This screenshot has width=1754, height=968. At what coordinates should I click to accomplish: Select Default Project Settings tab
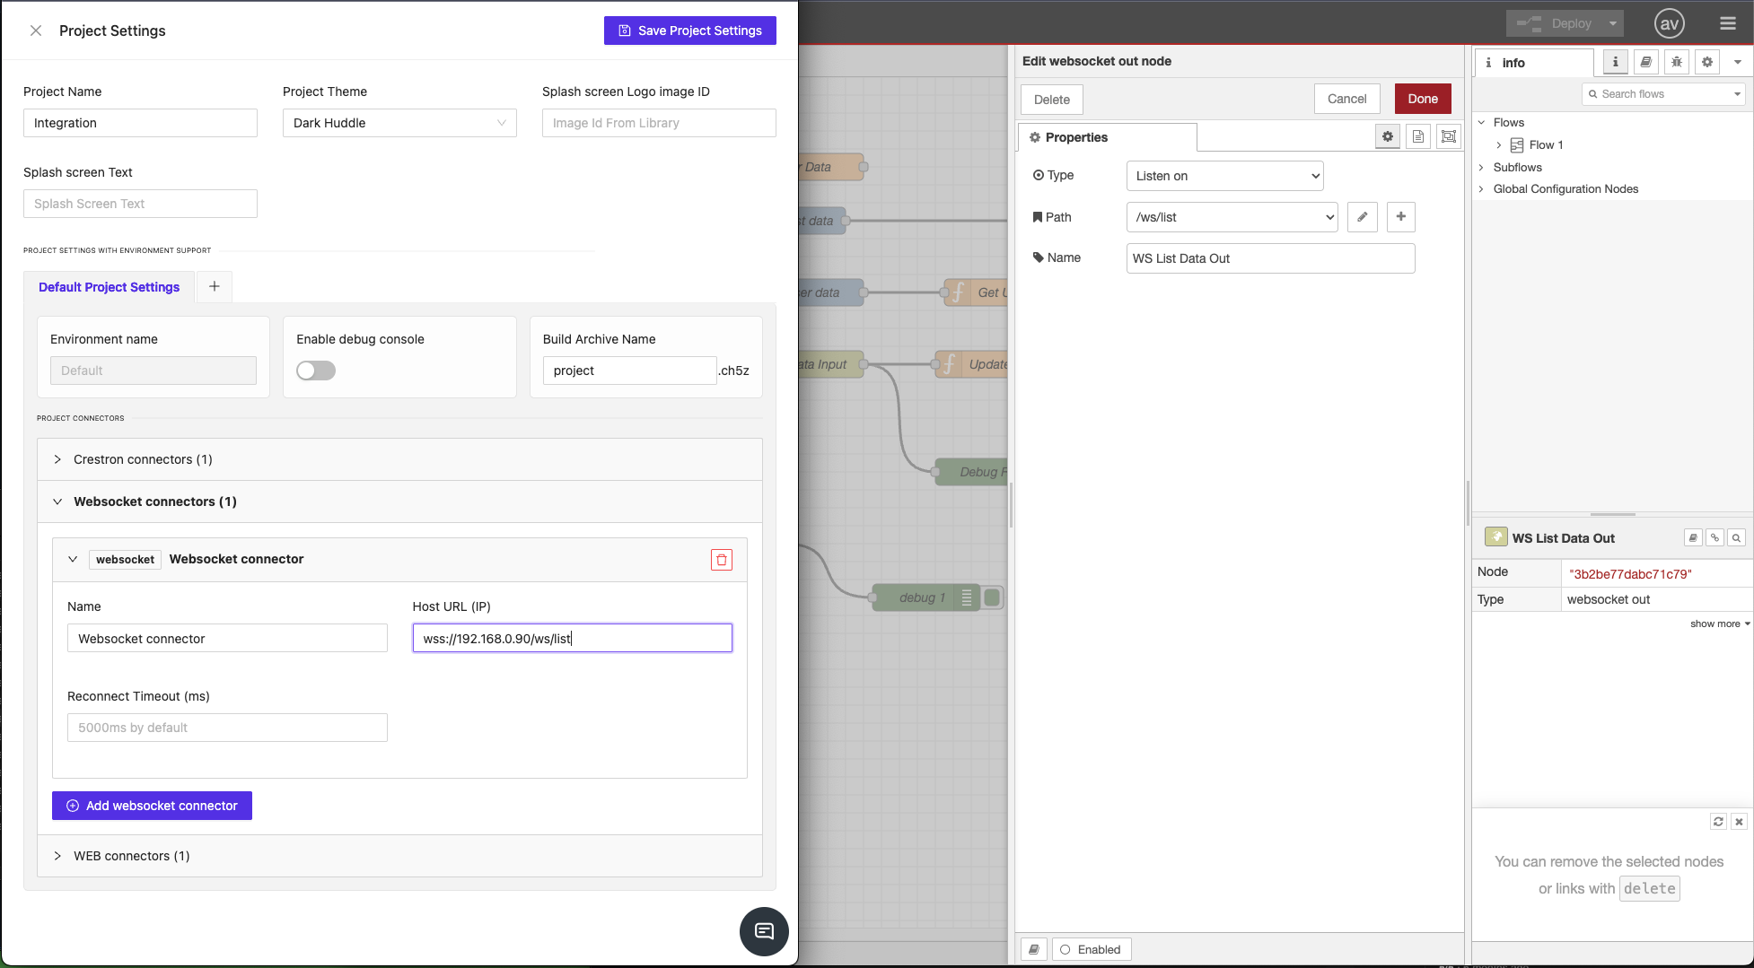[109, 287]
